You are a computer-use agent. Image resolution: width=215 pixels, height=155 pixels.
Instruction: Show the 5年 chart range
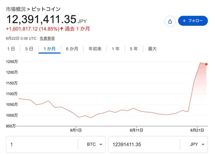pos(134,49)
